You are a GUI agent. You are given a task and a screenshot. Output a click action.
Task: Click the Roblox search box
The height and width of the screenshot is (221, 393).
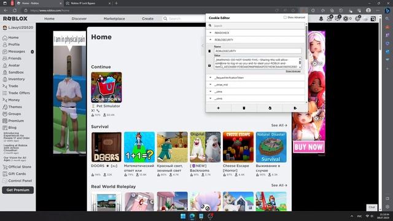(184, 19)
